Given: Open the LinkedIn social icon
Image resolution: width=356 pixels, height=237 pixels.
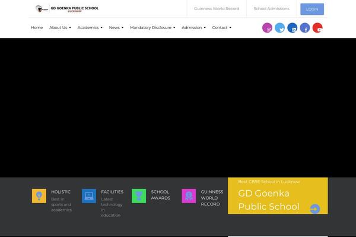Looking at the screenshot, I should (x=292, y=28).
